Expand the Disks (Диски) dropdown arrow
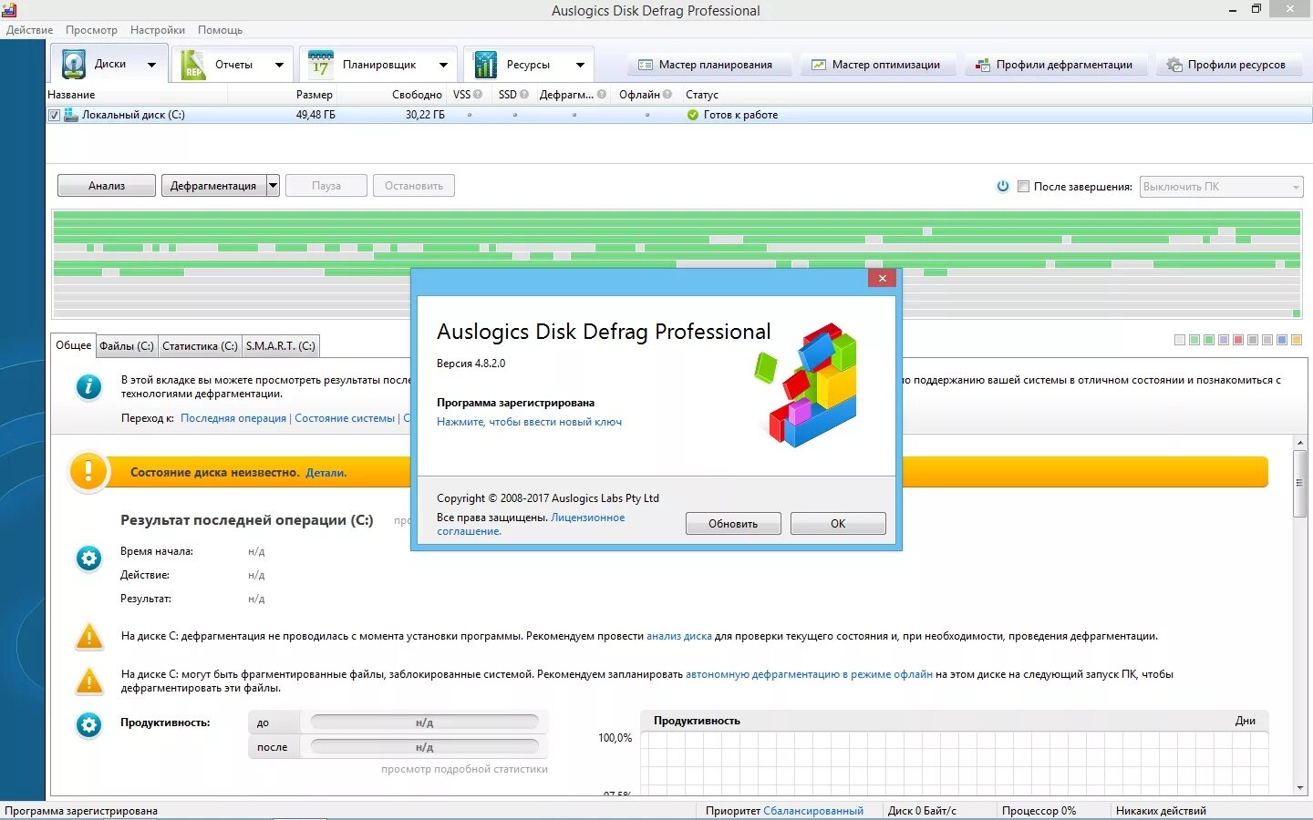The width and height of the screenshot is (1313, 820). pos(151,65)
